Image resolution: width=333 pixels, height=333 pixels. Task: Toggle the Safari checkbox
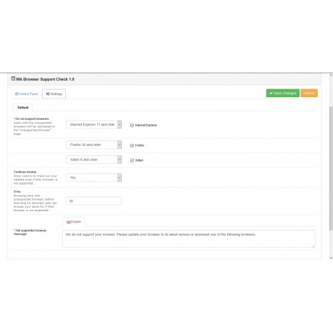(132, 161)
